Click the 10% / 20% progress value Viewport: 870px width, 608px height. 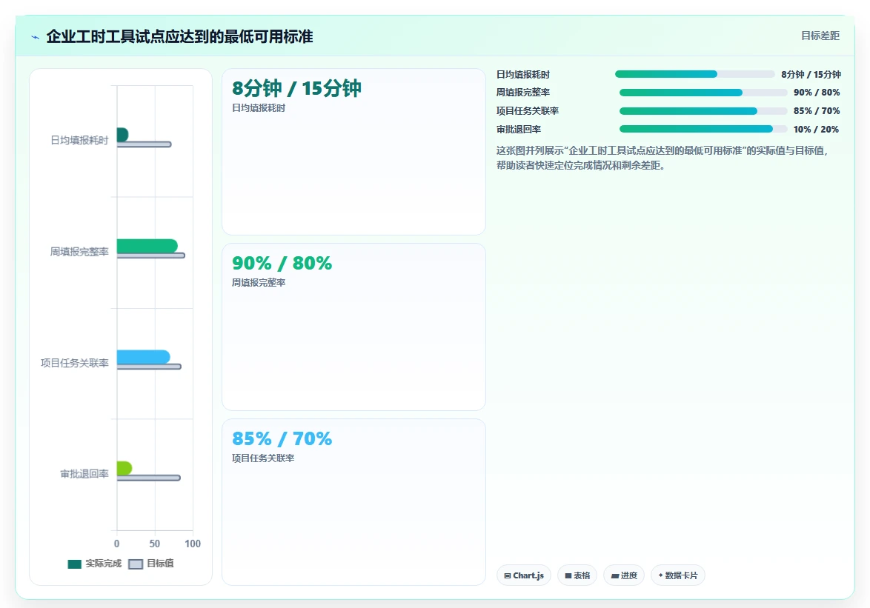pos(816,129)
